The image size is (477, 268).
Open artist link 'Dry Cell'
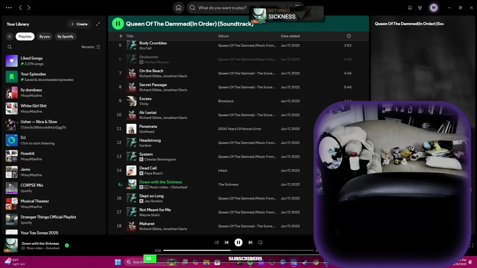point(145,48)
